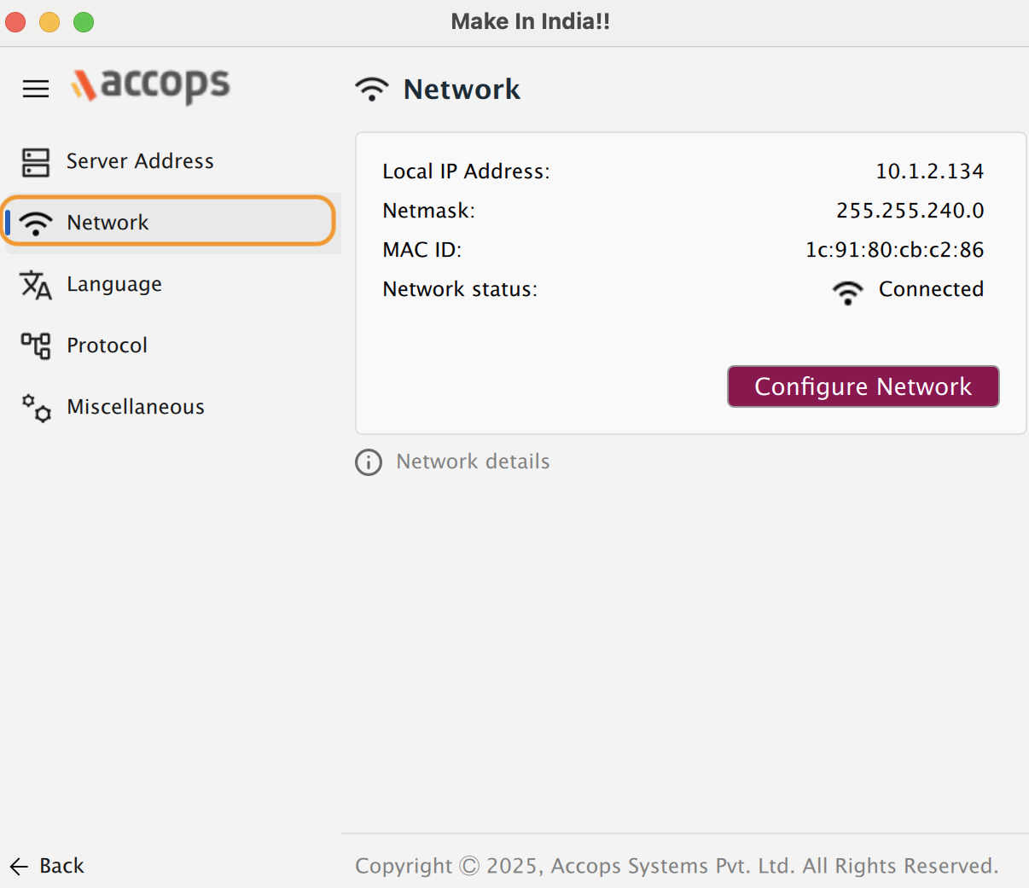Viewport: 1029px width, 888px height.
Task: Click the info icon beside Network details
Action: coord(369,462)
